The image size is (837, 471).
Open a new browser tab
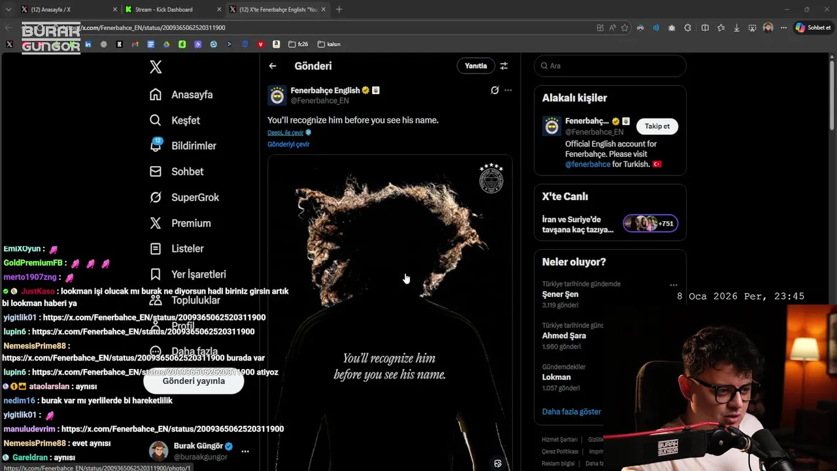coord(339,9)
